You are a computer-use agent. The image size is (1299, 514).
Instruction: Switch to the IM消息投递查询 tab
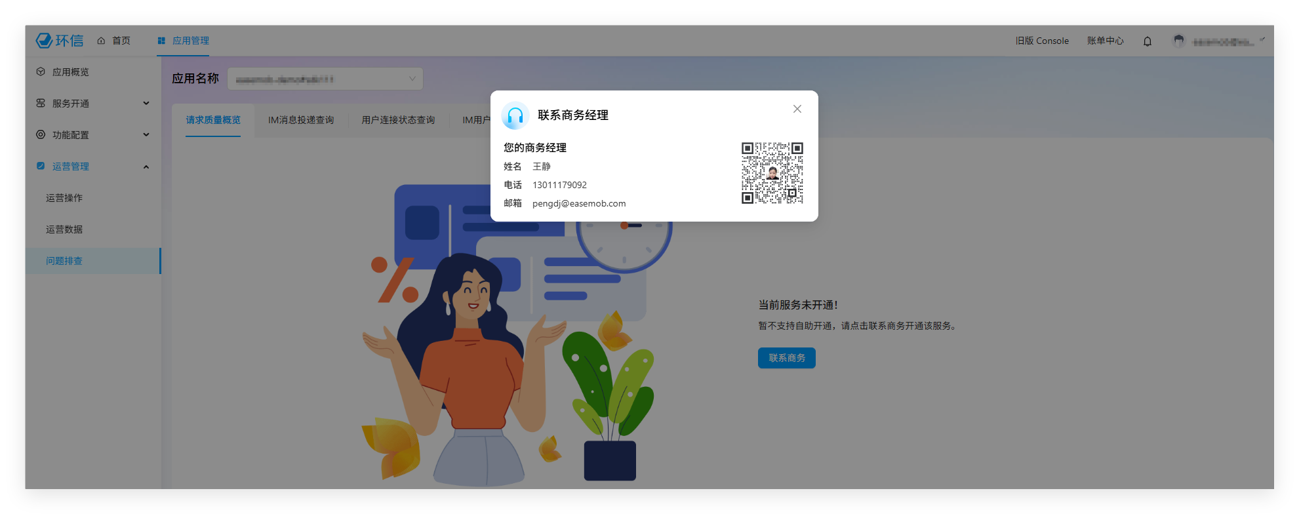300,120
